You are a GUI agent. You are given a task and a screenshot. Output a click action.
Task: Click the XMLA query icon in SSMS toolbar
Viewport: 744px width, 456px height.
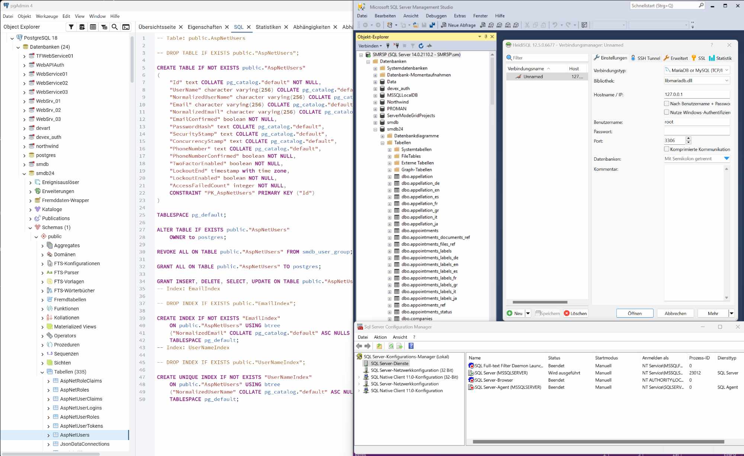(507, 25)
